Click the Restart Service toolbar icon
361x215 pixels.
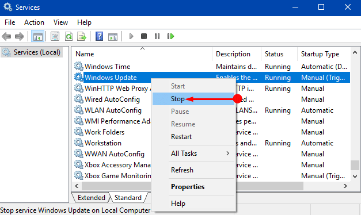[x=170, y=36]
